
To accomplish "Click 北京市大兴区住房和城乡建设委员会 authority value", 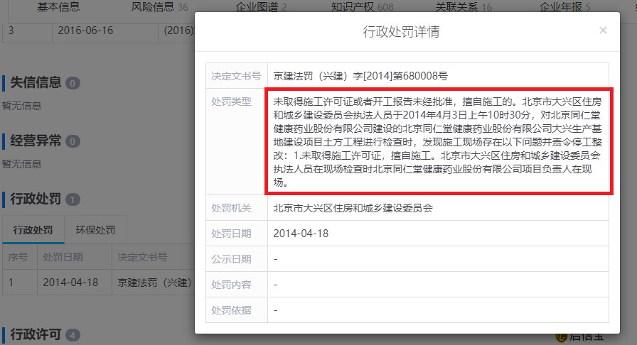I will point(353,208).
